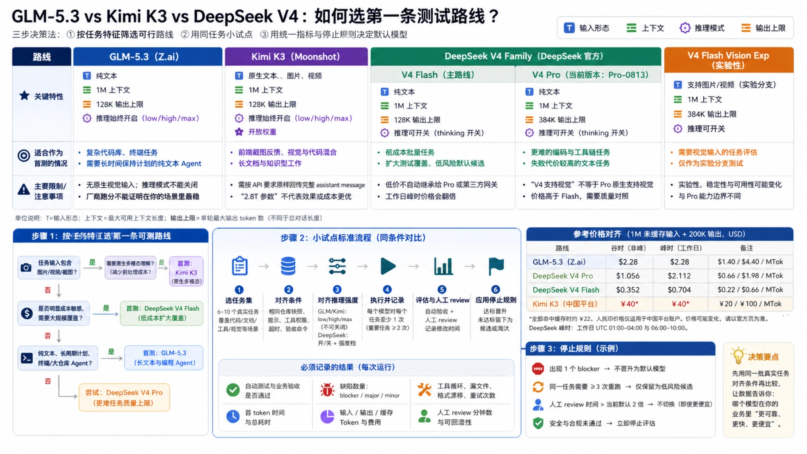This screenshot has width=807, height=454.
Task: Click the pie chart icon beside 输入/输出/缓存
Action: pyautogui.click(x=327, y=416)
